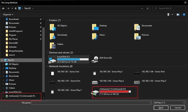Open the Music folder in main pane
Screen dimensions: 188x112
95,36
